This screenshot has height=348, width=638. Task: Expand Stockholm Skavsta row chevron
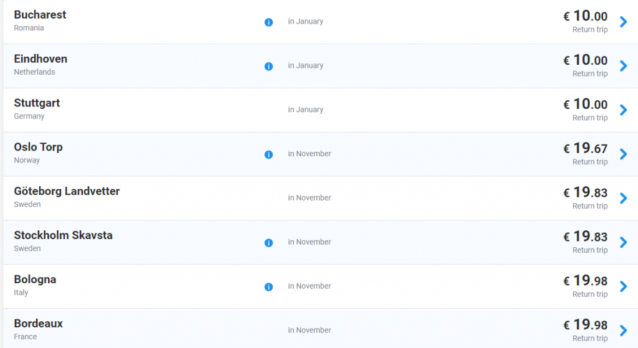pos(623,243)
